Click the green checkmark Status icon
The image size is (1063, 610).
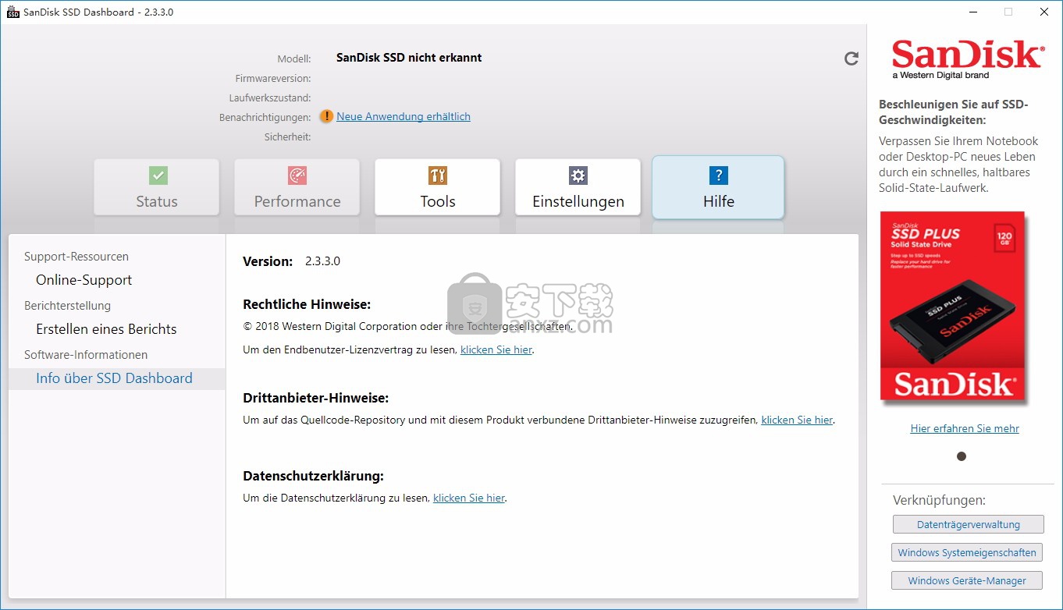(x=158, y=176)
